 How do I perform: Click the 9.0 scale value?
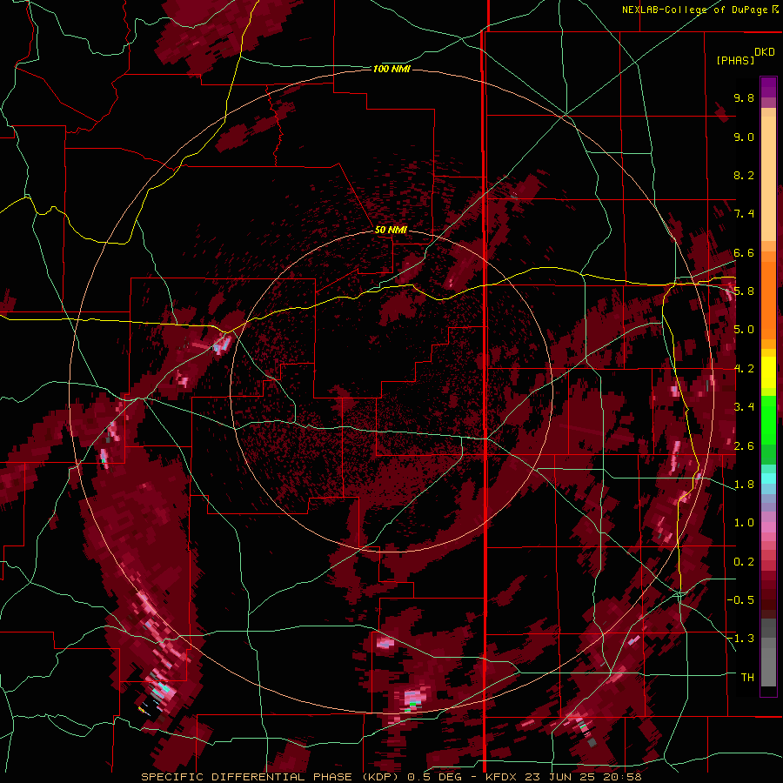744,137
